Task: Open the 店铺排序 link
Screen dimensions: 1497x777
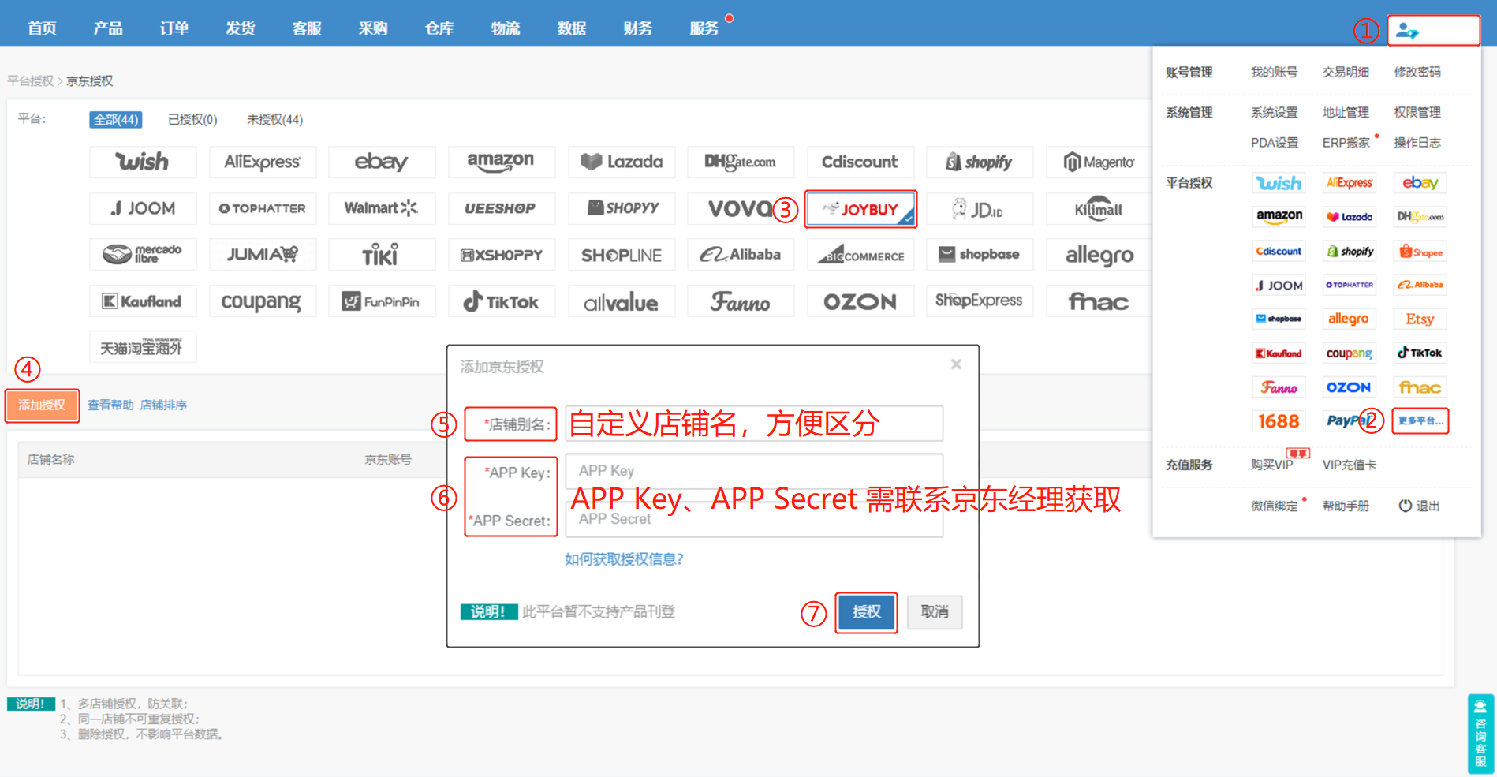Action: click(x=163, y=405)
